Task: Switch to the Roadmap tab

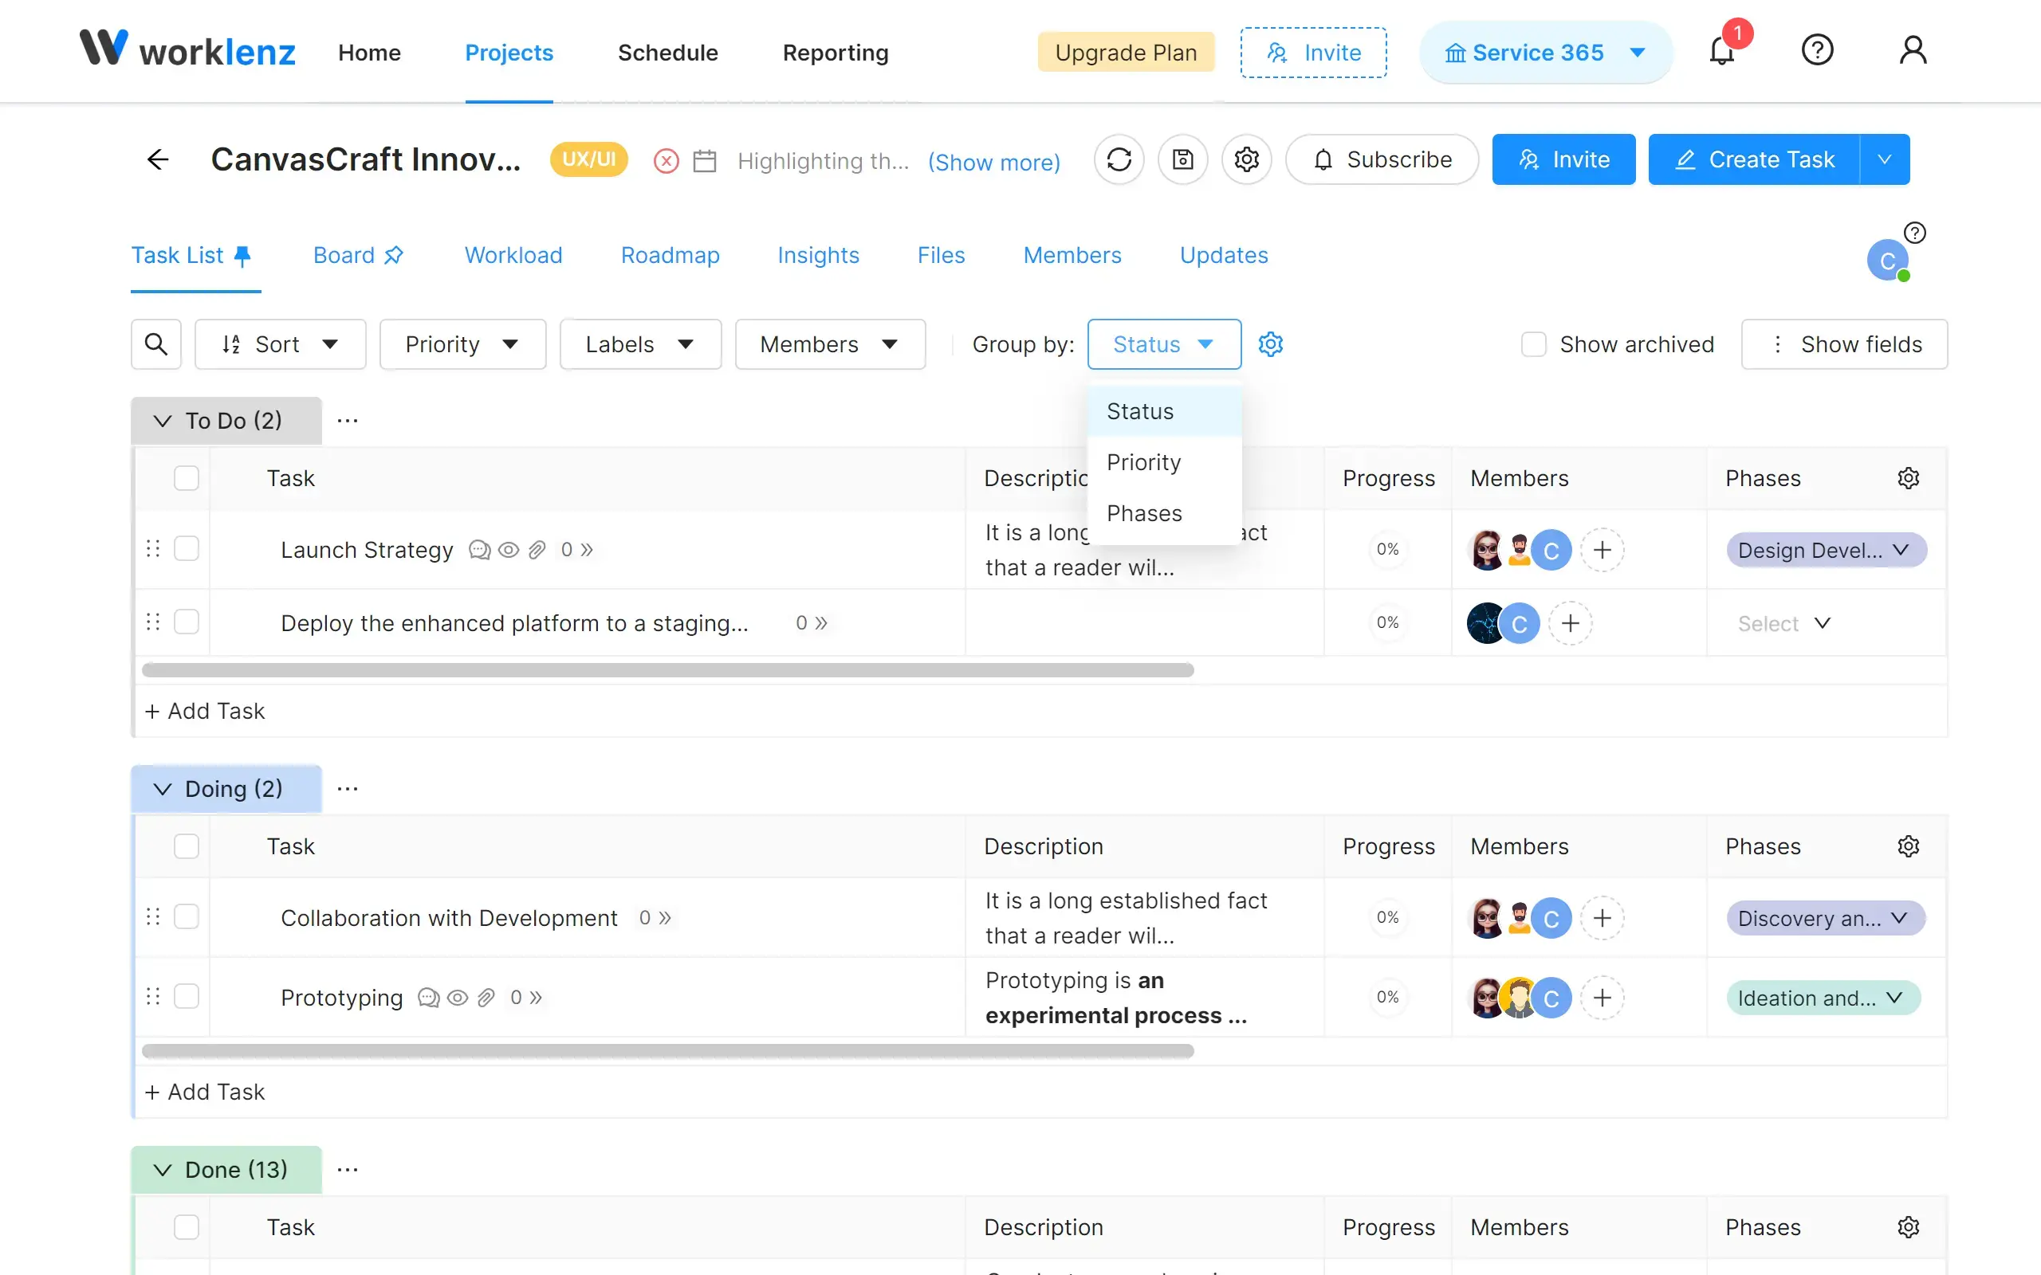Action: click(671, 254)
